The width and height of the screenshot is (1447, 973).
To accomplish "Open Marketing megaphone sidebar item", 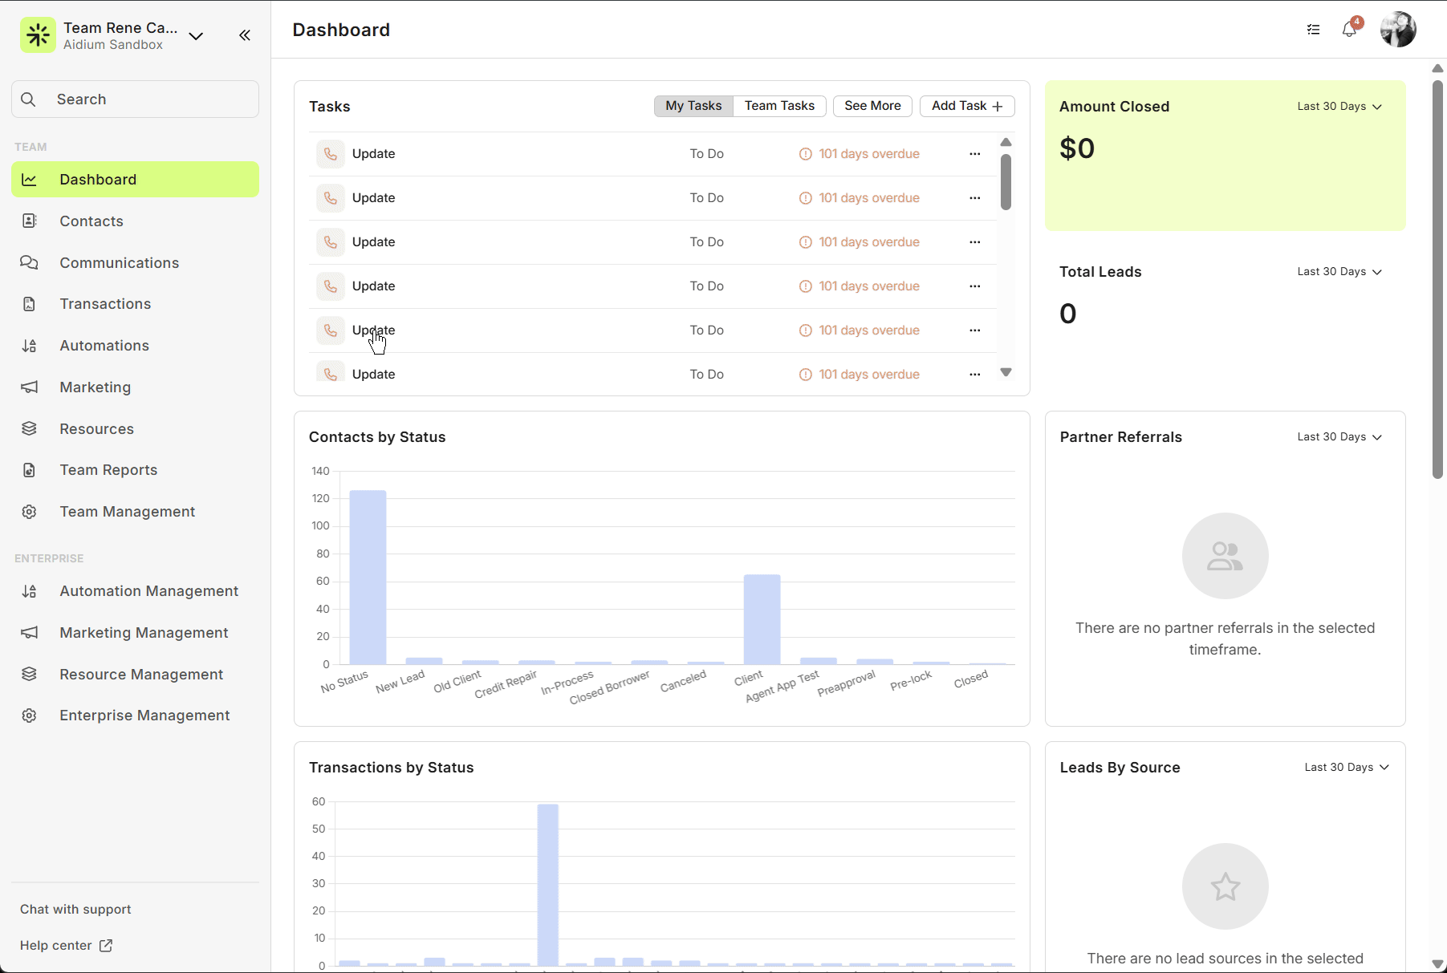I will tap(95, 387).
